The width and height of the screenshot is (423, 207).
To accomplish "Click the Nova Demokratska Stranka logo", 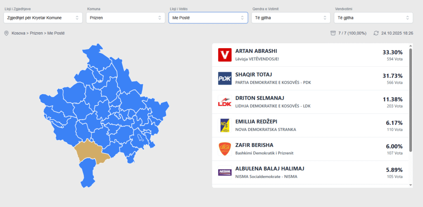I will click(x=225, y=125).
